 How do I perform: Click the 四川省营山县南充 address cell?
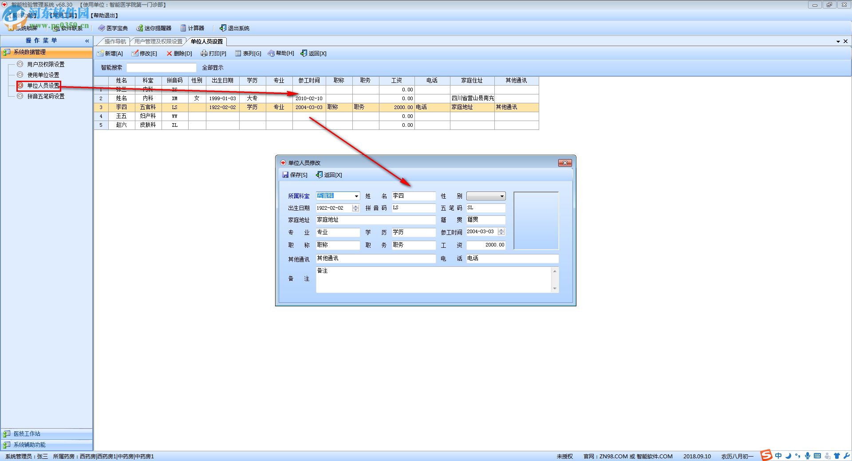(473, 98)
